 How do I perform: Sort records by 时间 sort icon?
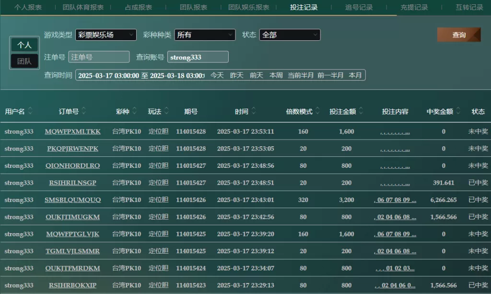(254, 111)
